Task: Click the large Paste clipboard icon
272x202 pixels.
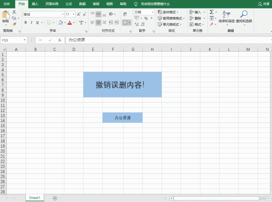Action: tap(6, 14)
